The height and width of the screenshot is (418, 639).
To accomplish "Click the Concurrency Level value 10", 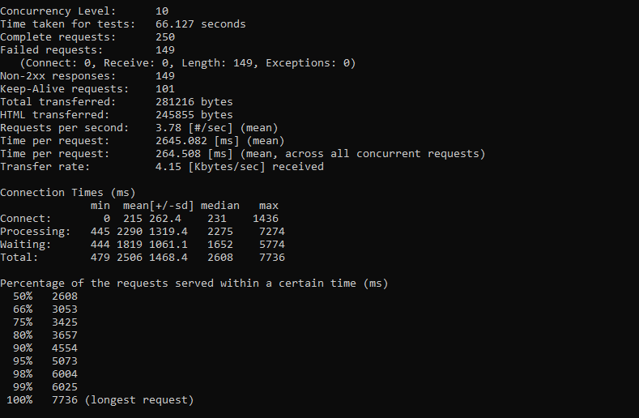I will coord(162,11).
